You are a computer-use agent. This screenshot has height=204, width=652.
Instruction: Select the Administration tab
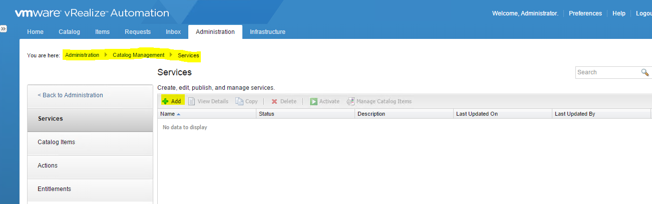pos(215,32)
